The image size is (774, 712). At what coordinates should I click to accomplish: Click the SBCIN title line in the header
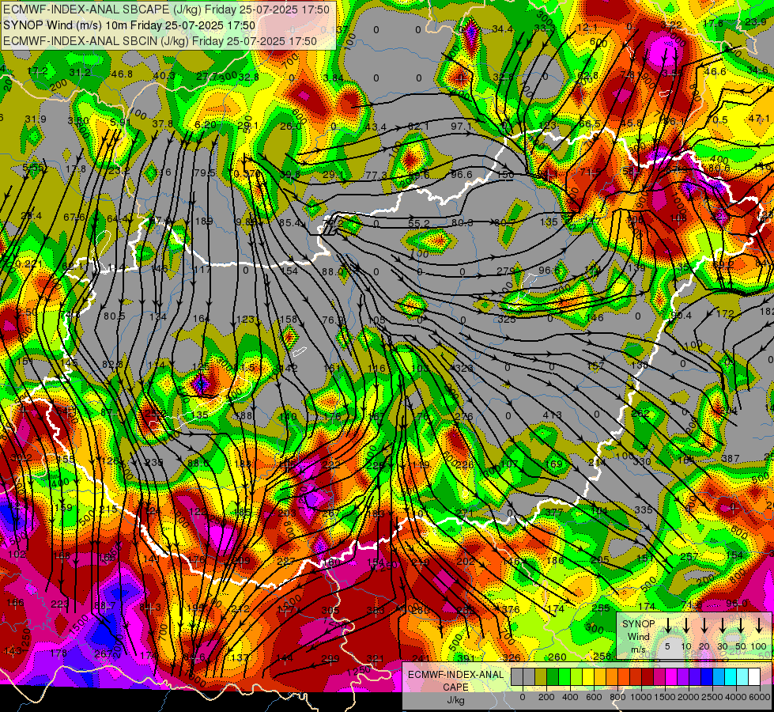point(160,41)
